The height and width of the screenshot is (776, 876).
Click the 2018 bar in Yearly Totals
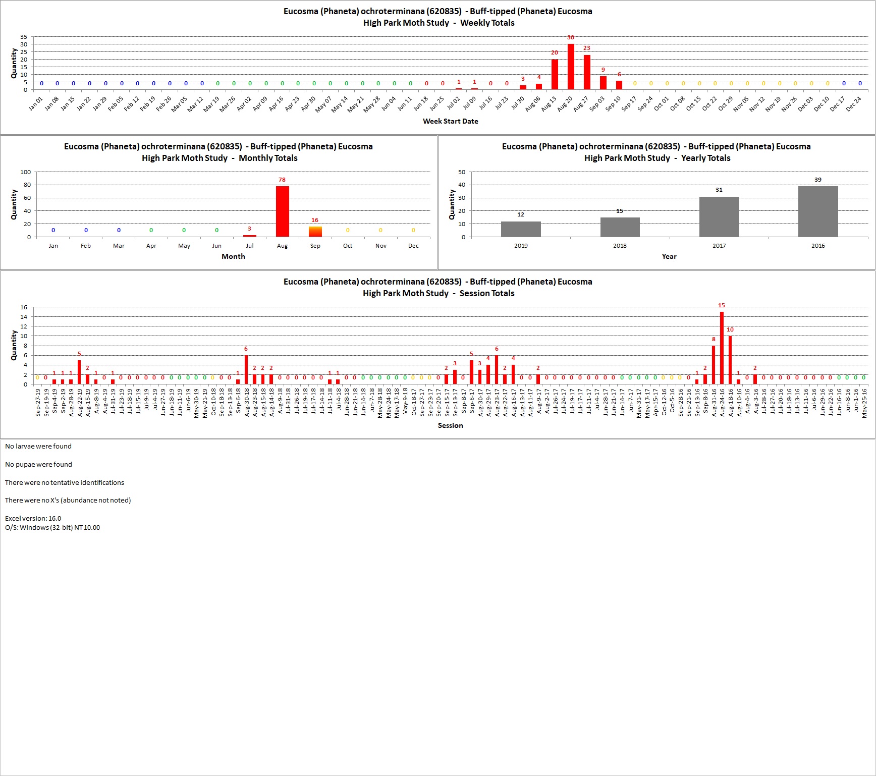[x=620, y=227]
